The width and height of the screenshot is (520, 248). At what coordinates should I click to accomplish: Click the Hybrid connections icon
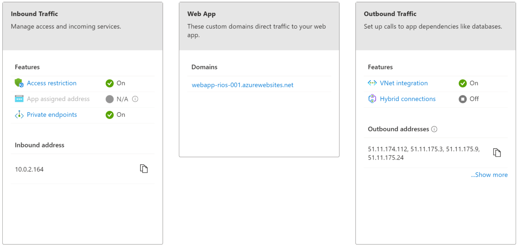click(372, 99)
